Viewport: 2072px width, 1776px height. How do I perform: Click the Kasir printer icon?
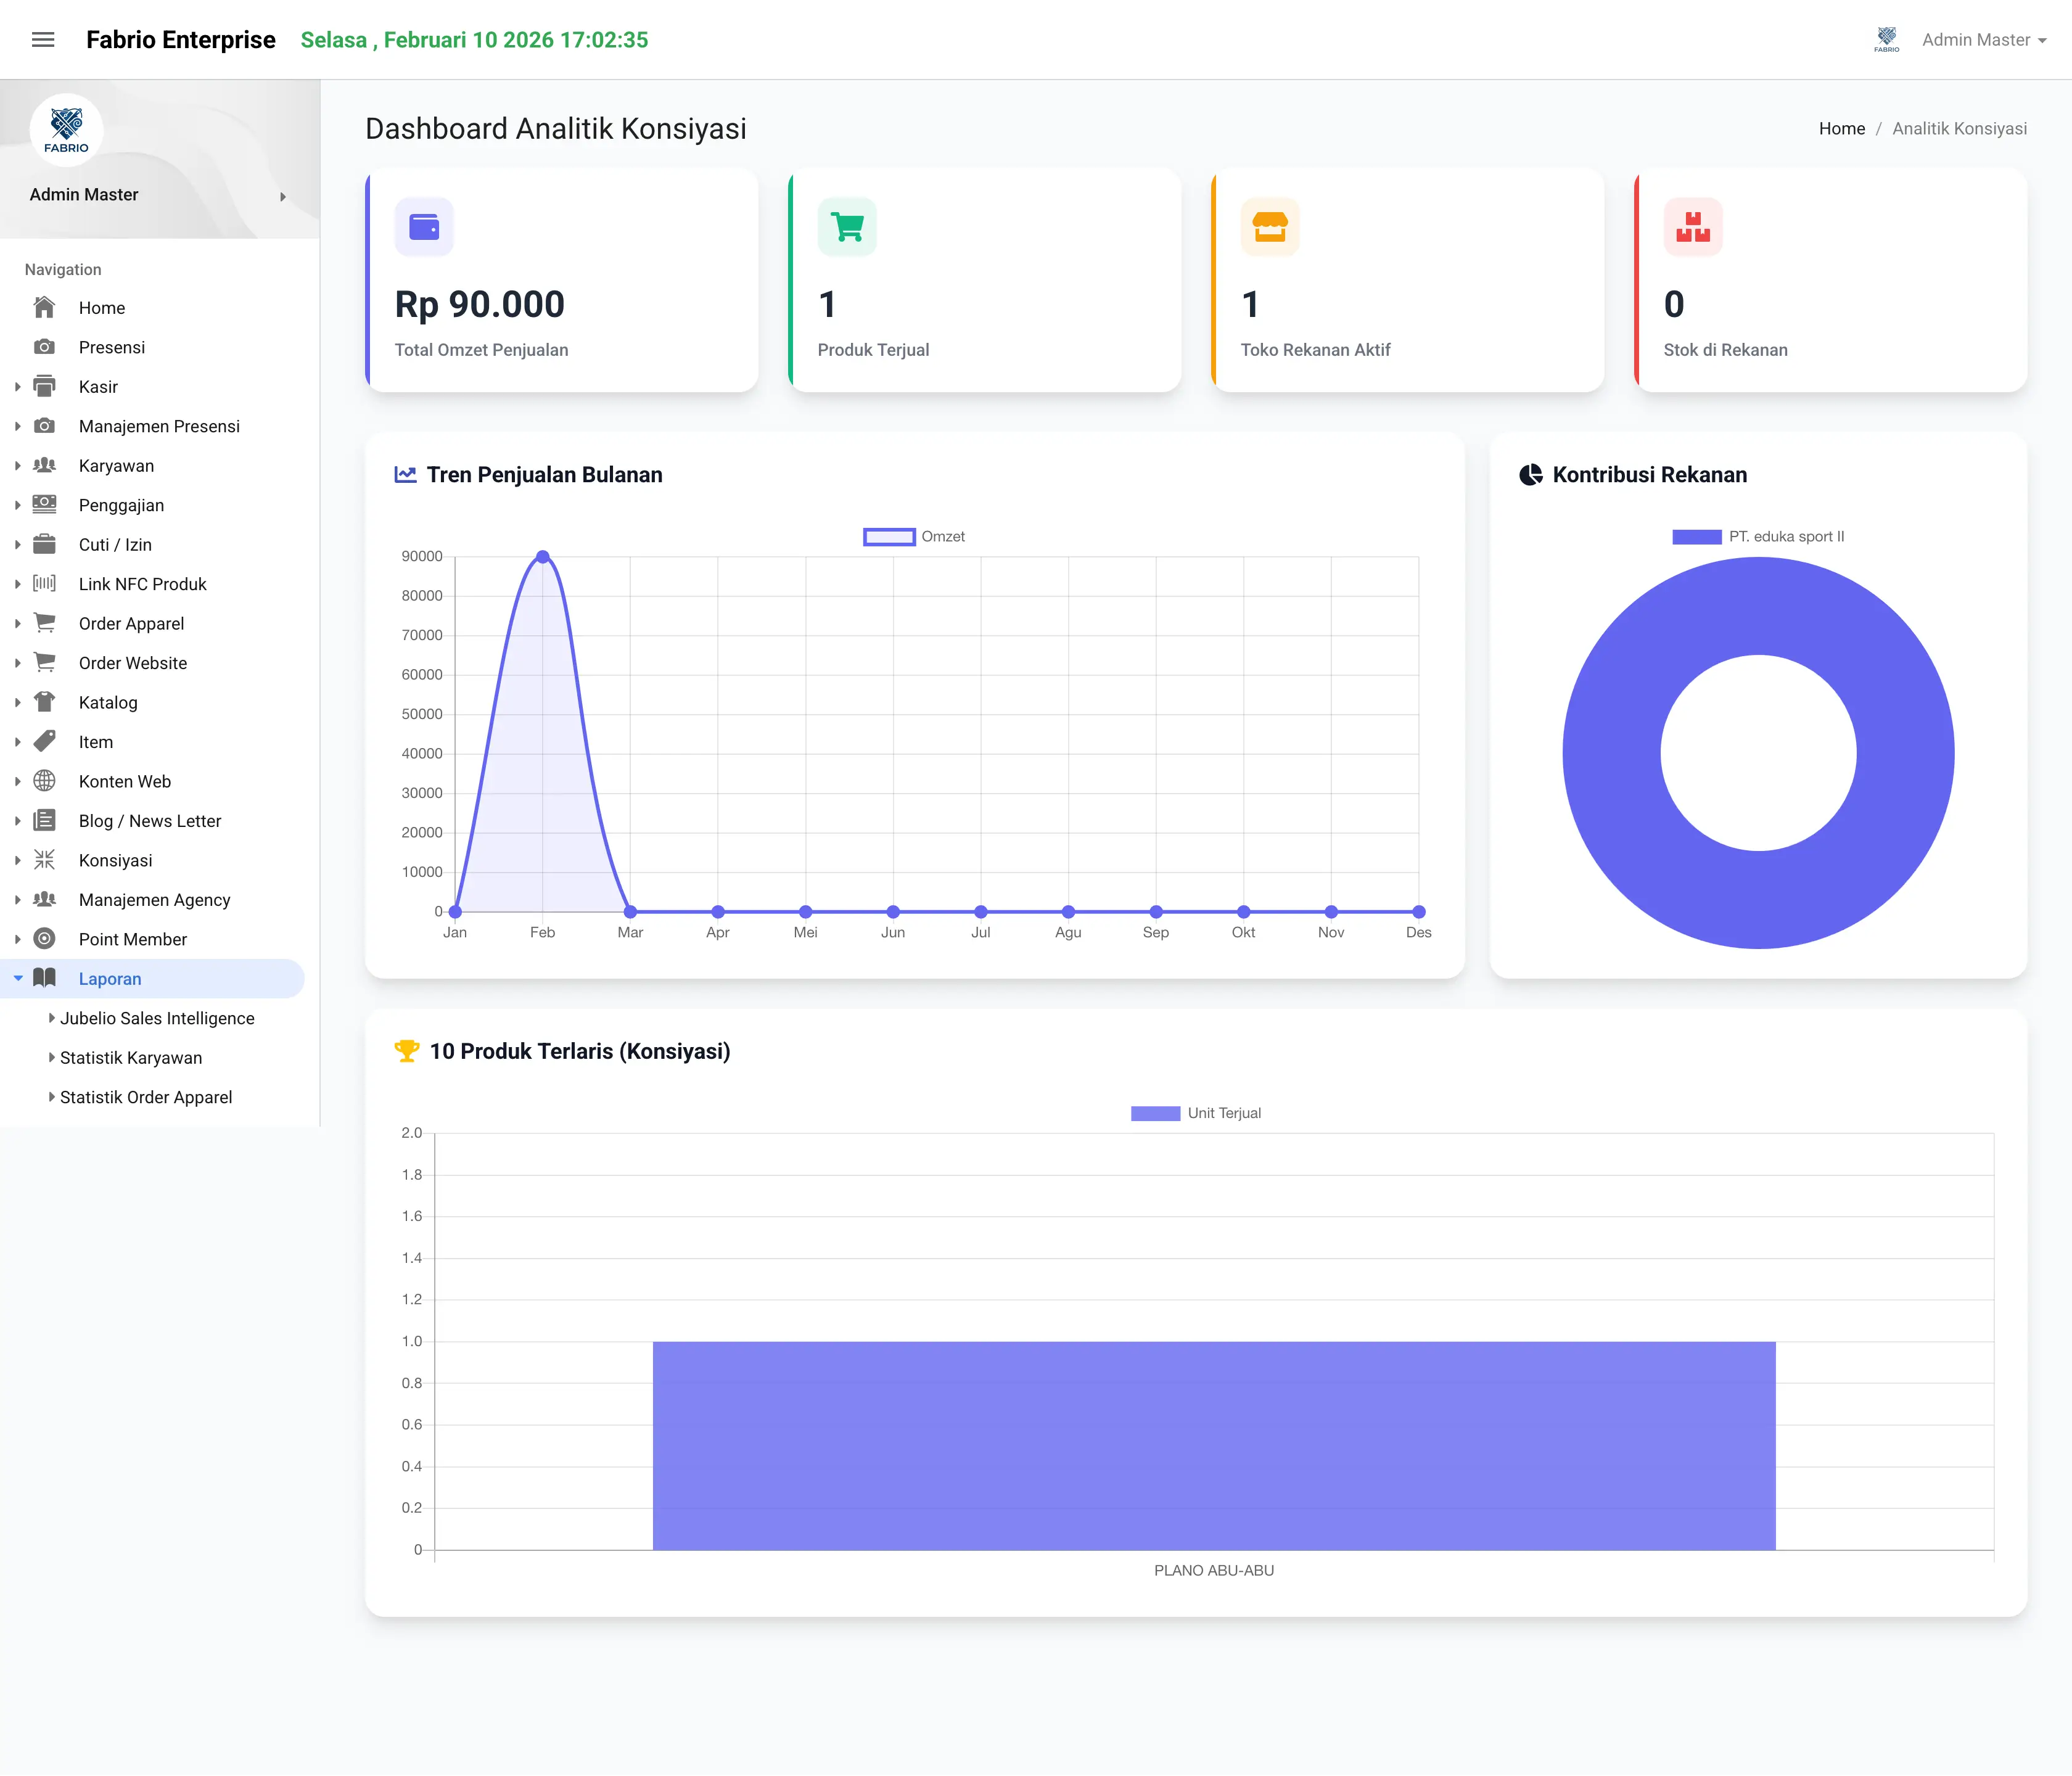pyautogui.click(x=44, y=386)
